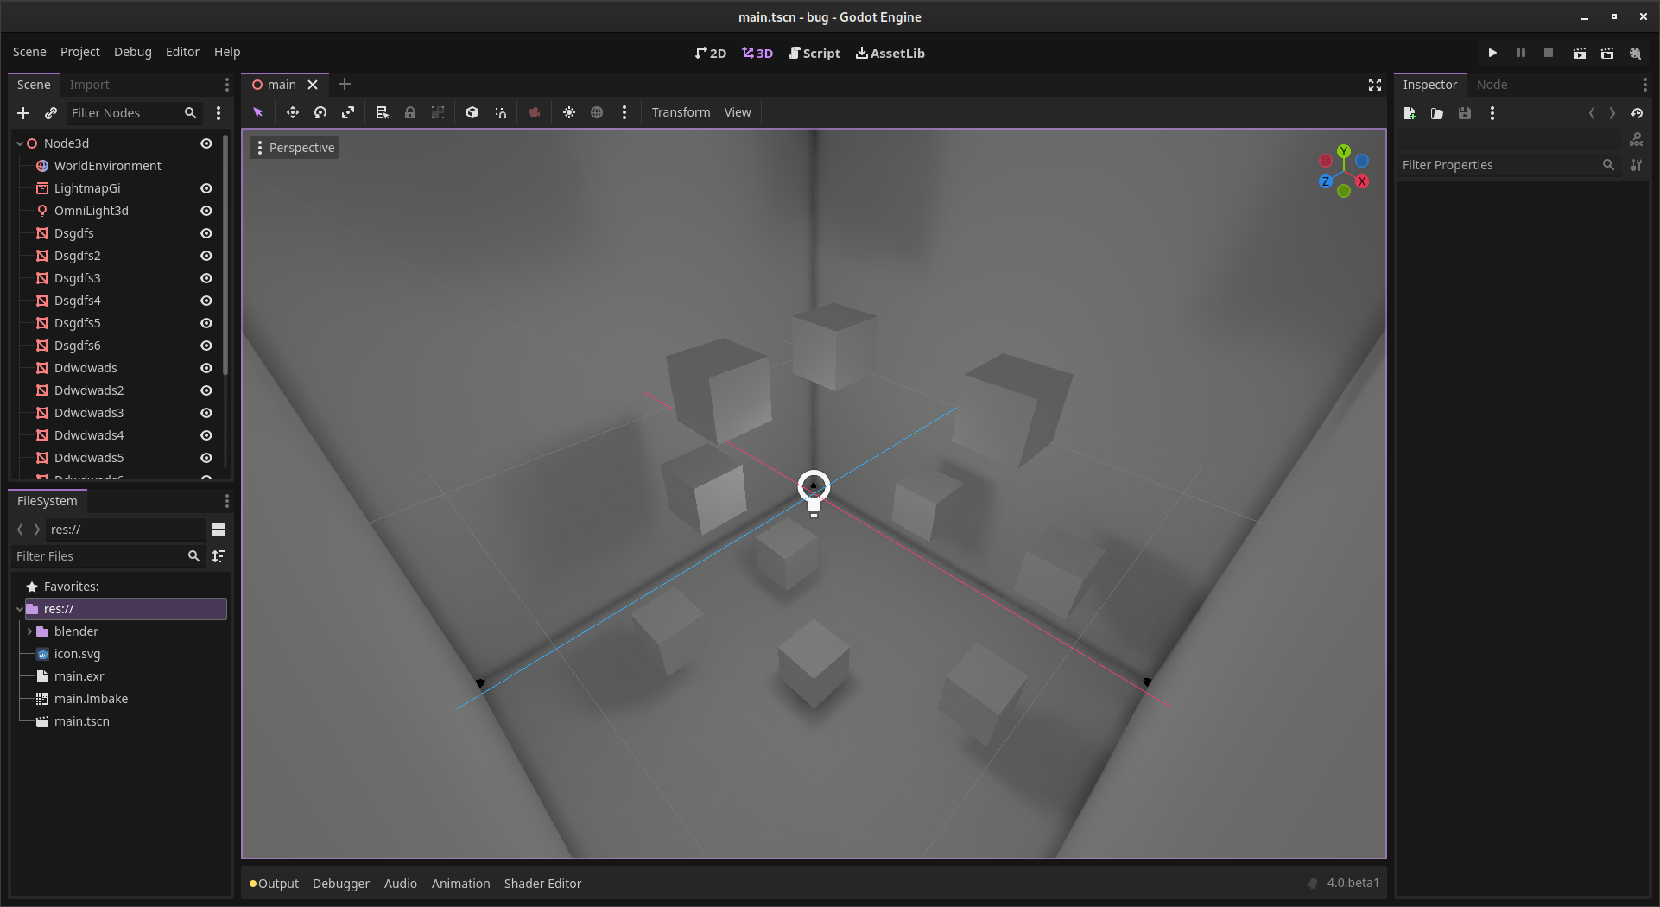Hide the Ddwdwads5 node
This screenshot has width=1660, height=907.
click(x=206, y=458)
